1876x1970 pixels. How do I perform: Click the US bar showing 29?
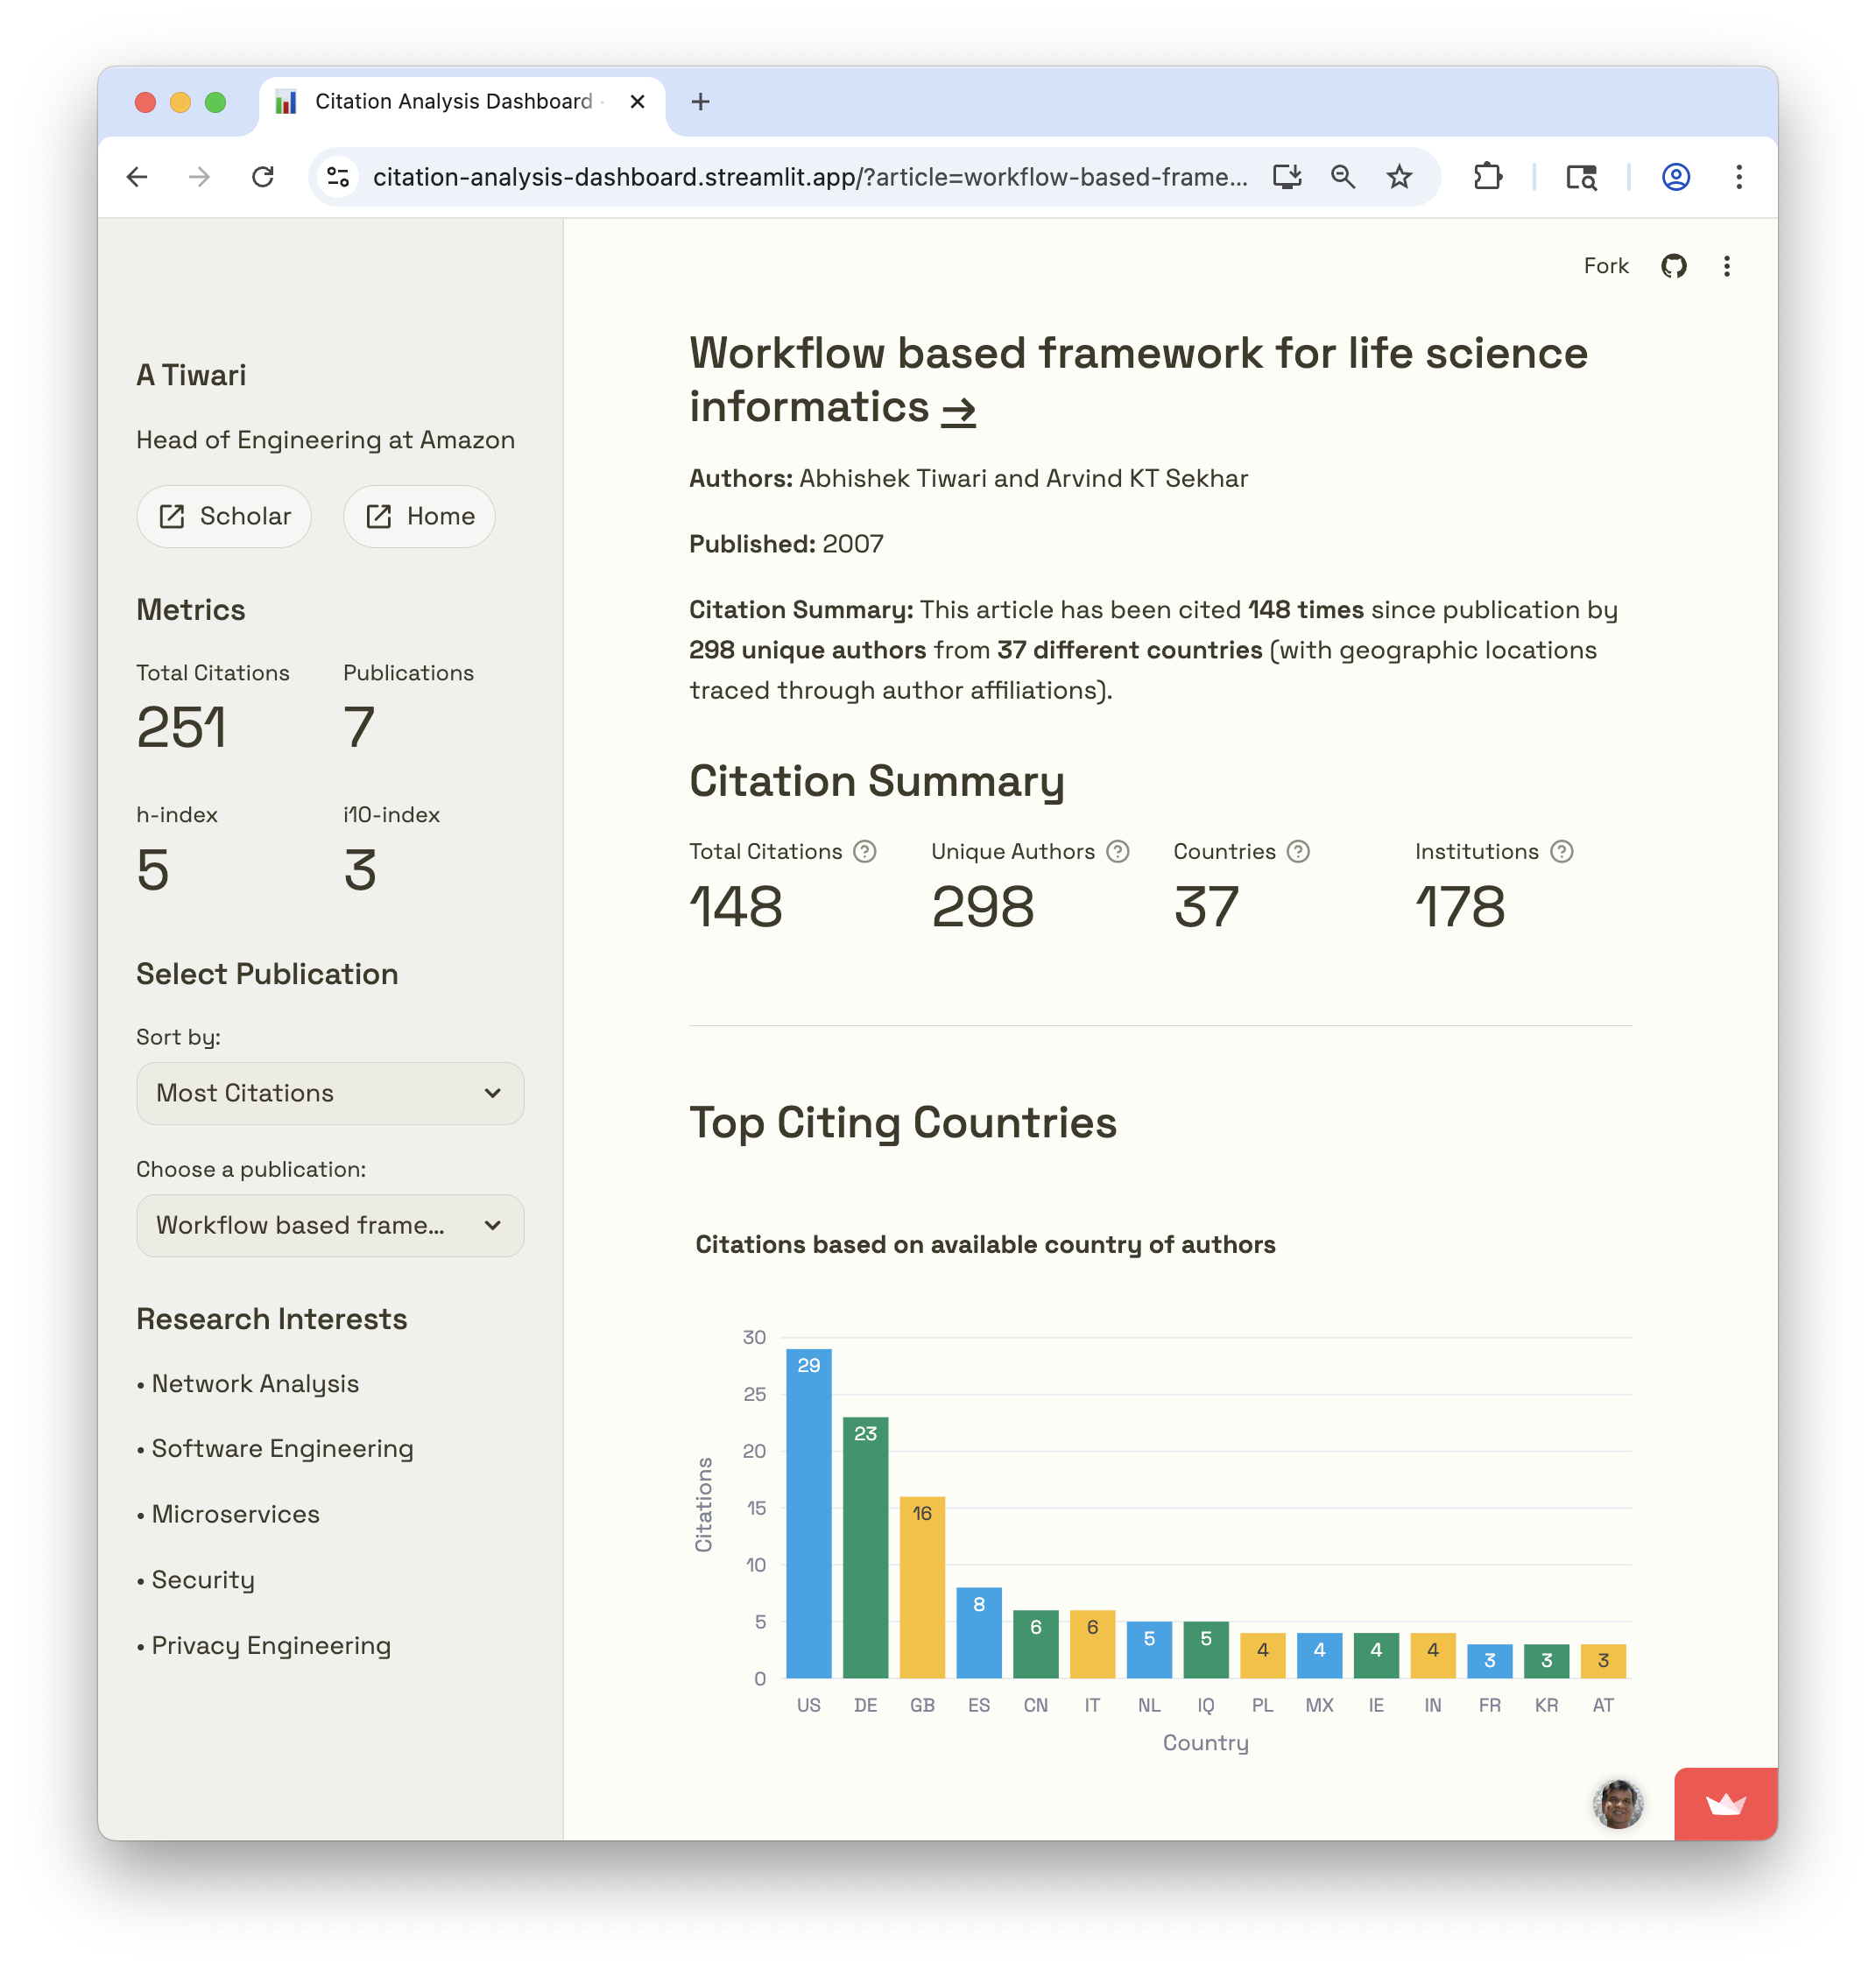808,1512
